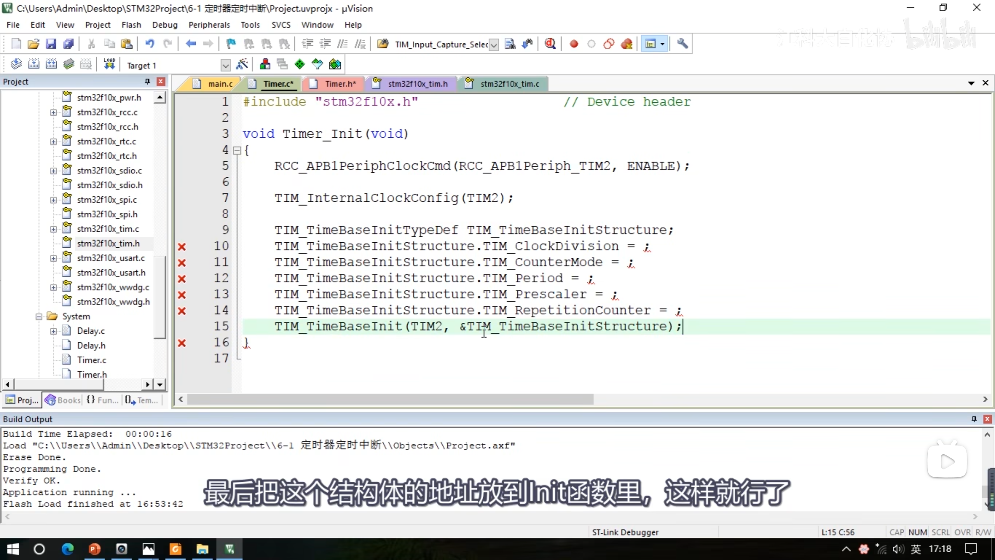Insert breakpoint red circle icon
This screenshot has width=995, height=560.
point(574,44)
